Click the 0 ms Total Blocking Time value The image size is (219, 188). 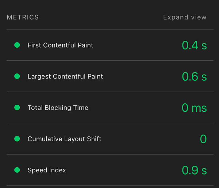(194, 108)
